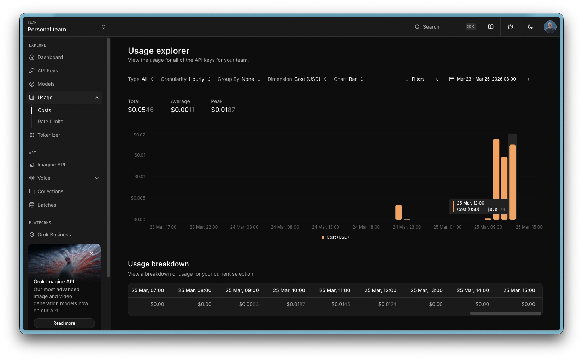Viewport: 583px width, 360px height.
Task: Open Models from the sidebar
Action: (x=46, y=84)
